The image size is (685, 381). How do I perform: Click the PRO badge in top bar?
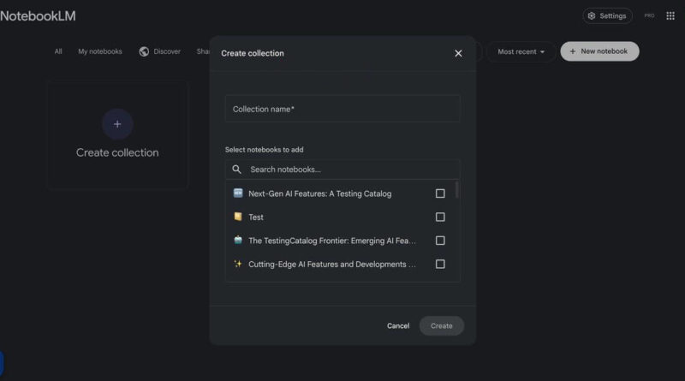649,15
